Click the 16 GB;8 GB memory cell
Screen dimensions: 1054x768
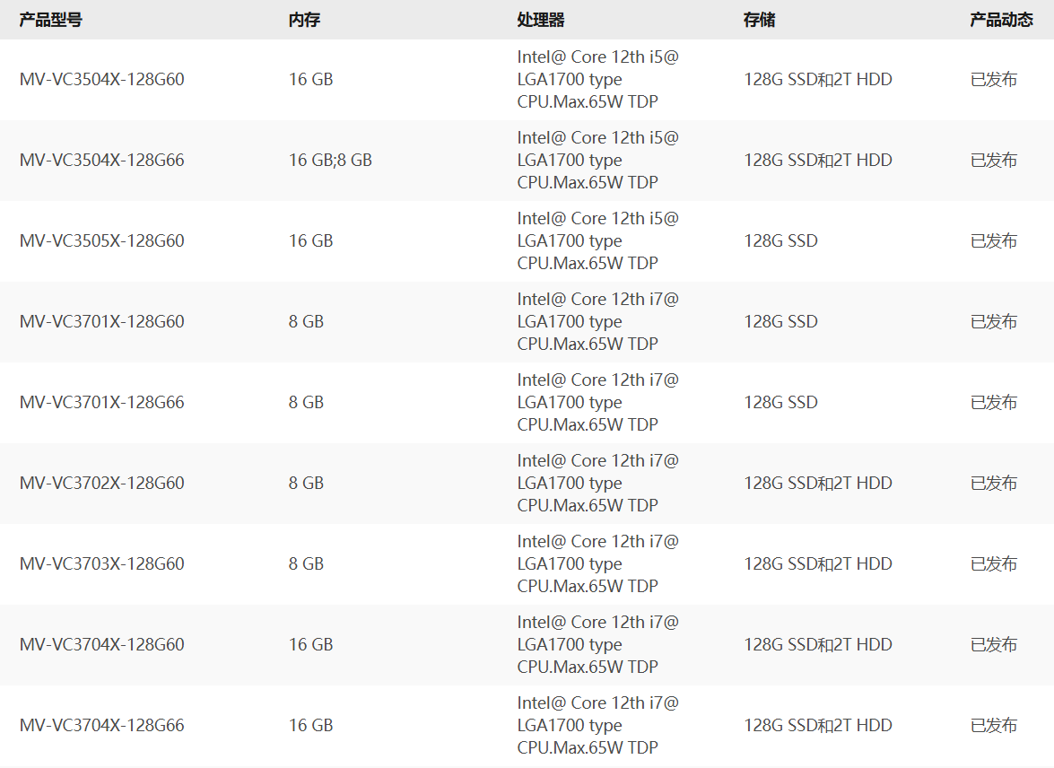point(330,160)
